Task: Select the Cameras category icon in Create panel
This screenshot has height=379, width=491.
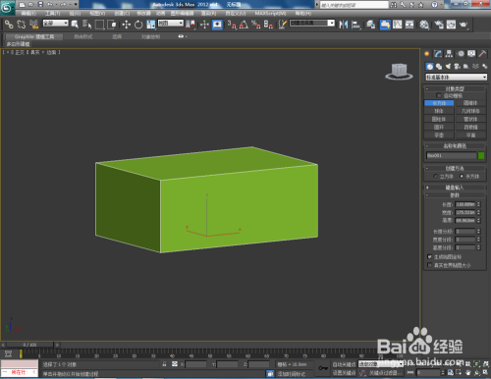Action: [x=457, y=67]
